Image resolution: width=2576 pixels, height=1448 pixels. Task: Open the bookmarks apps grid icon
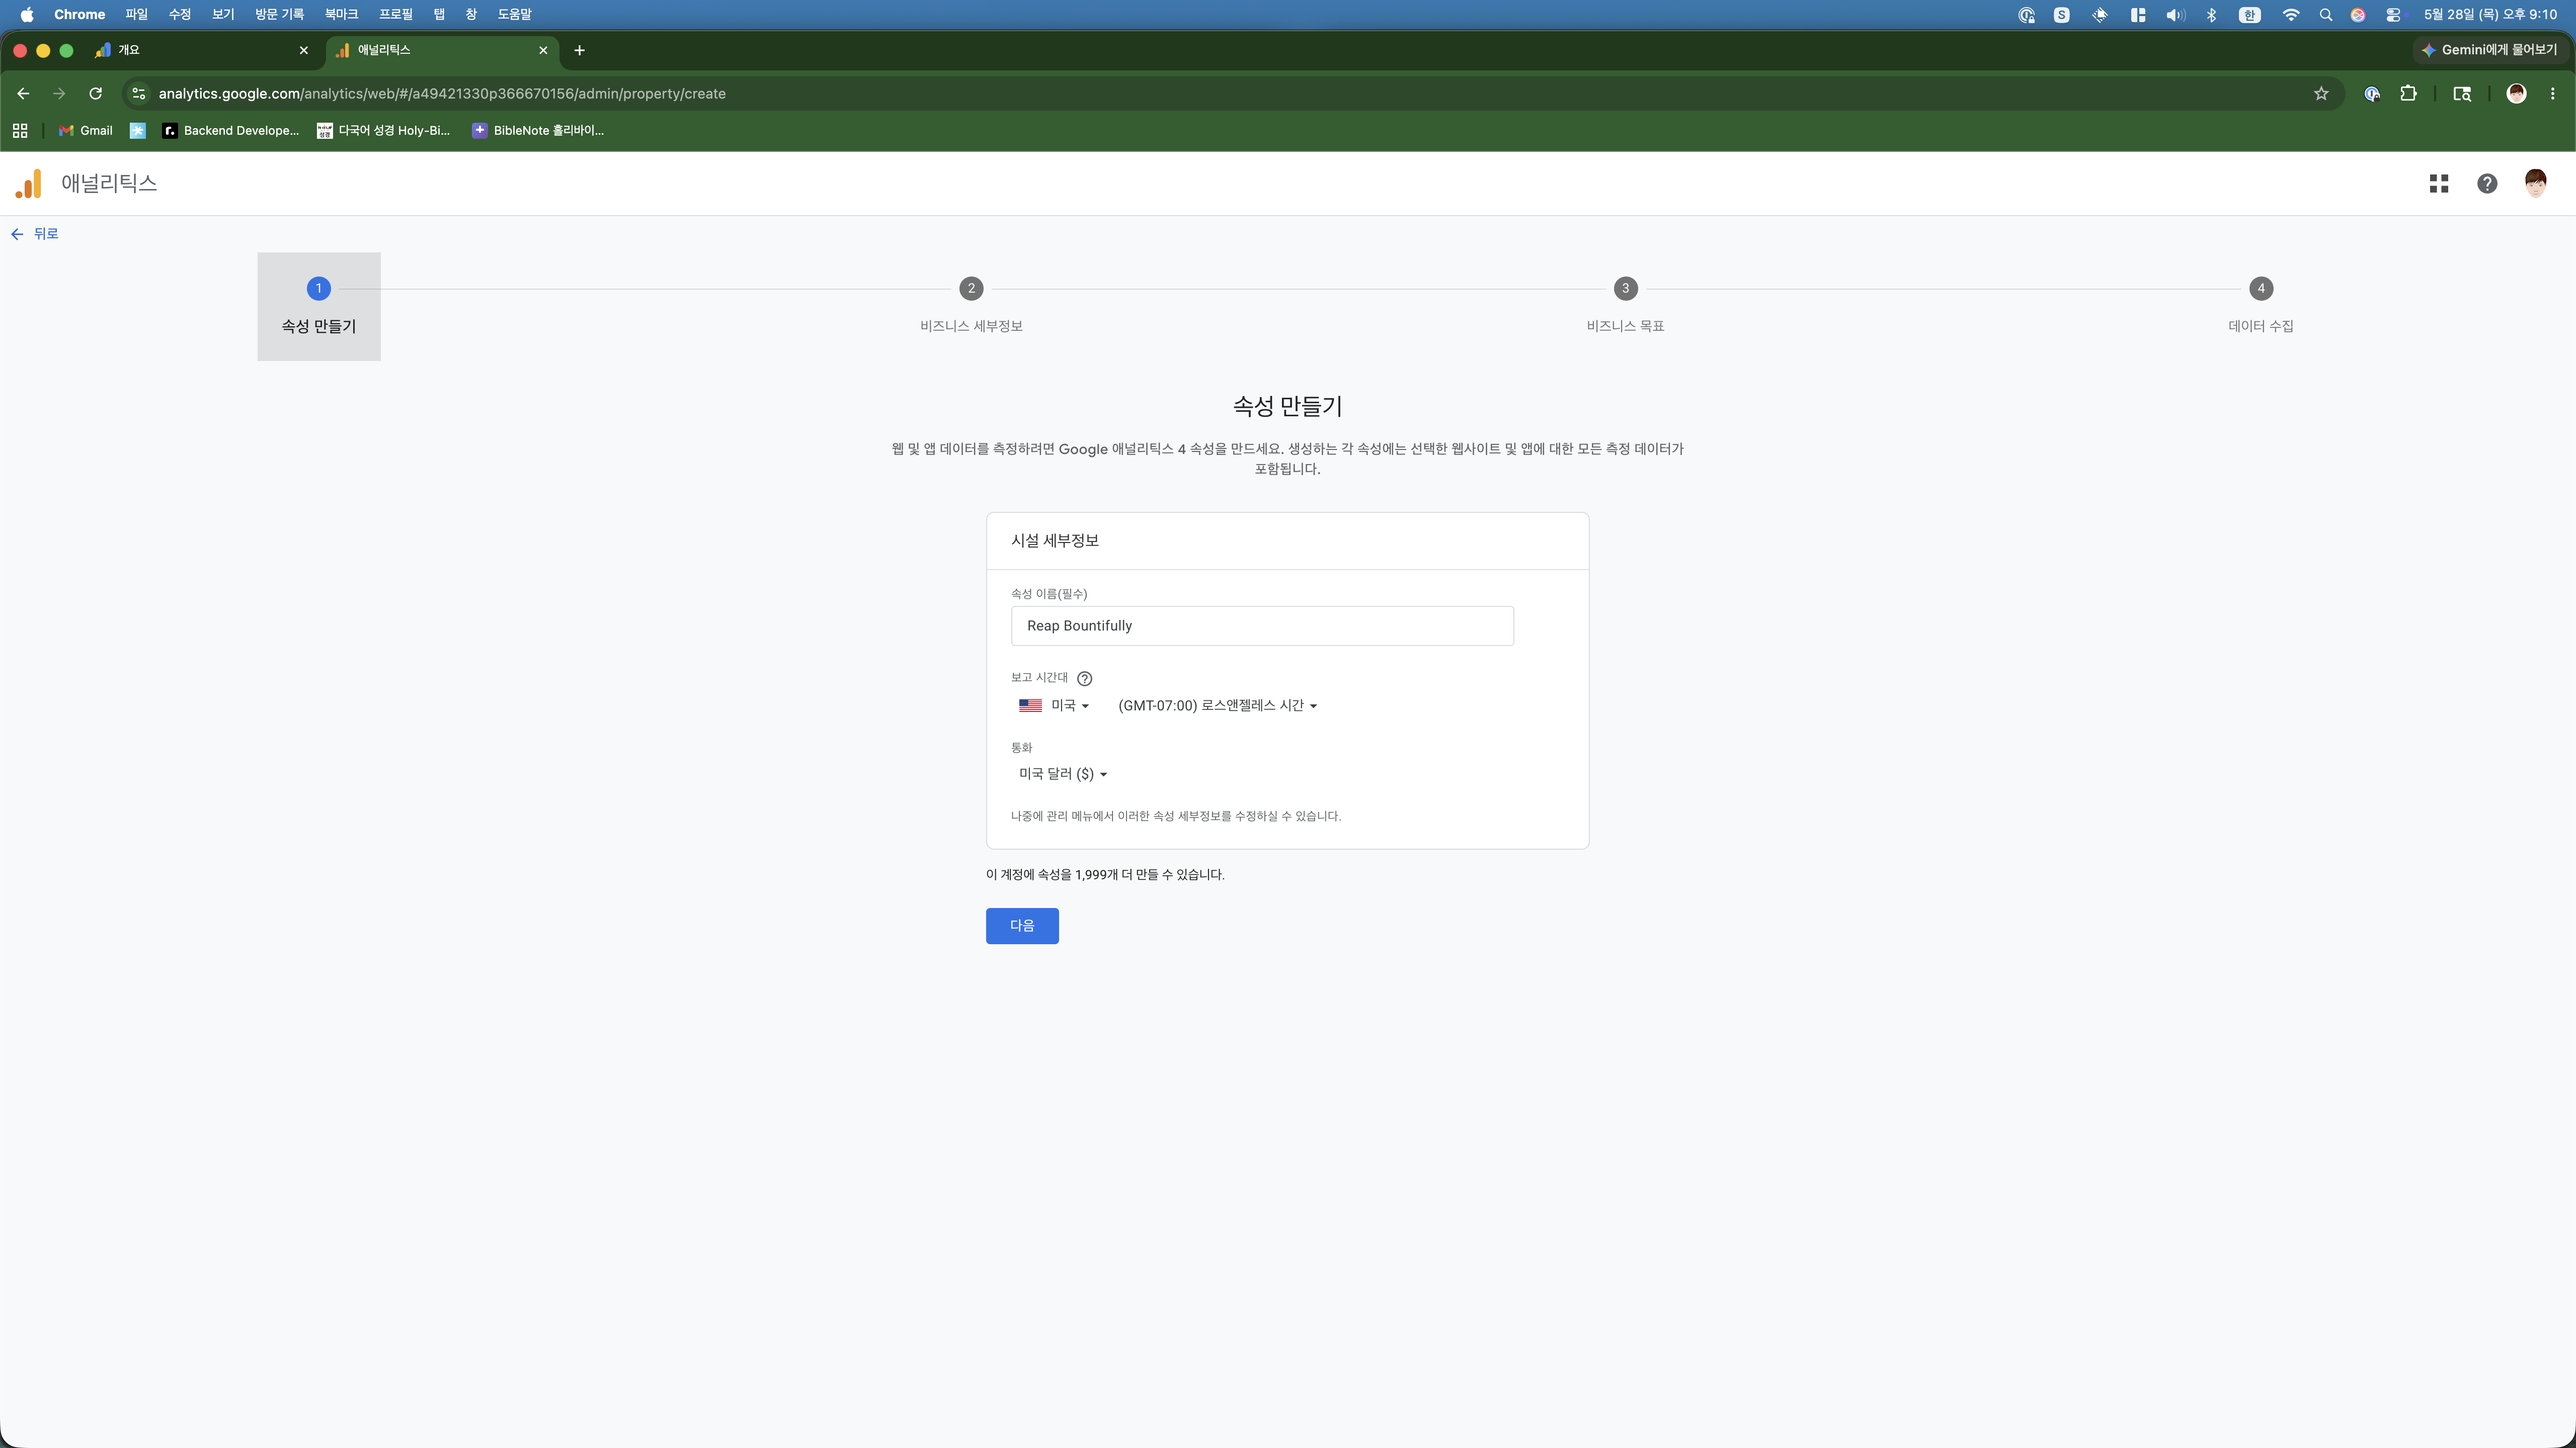20,131
